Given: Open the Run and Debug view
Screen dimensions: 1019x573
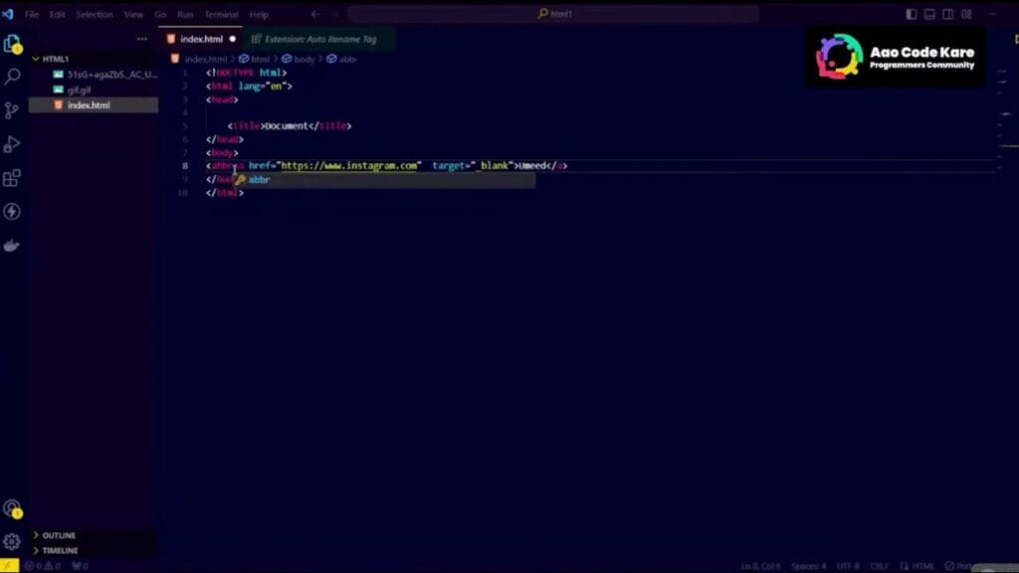Looking at the screenshot, I should [x=12, y=144].
